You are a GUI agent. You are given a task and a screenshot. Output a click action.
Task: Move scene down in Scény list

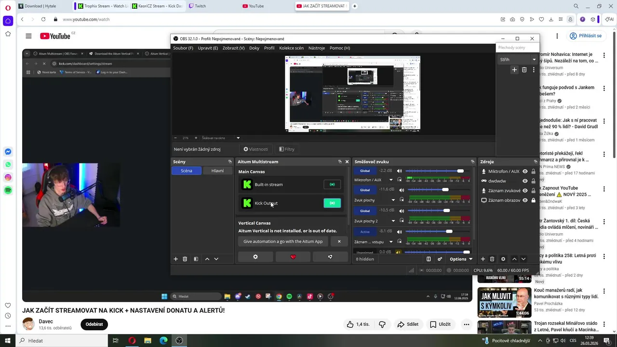216,259
